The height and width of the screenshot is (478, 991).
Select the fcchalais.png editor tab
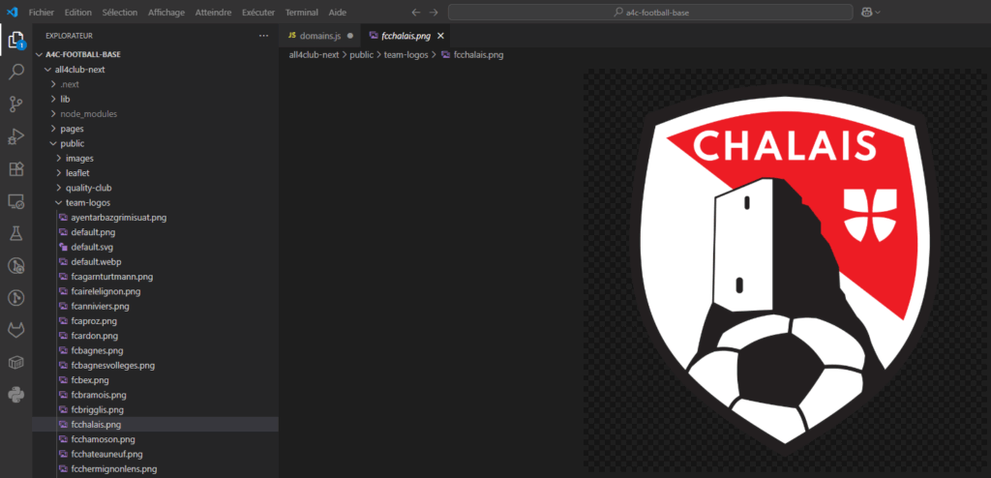406,36
